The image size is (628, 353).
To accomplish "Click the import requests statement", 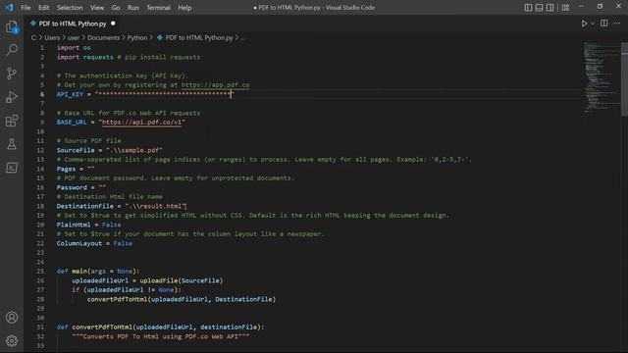I will (x=85, y=57).
